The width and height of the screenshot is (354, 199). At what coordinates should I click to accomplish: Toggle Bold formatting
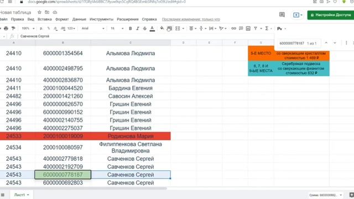click(131, 28)
